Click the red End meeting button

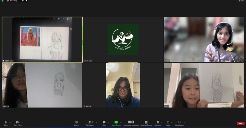pyautogui.click(x=241, y=123)
